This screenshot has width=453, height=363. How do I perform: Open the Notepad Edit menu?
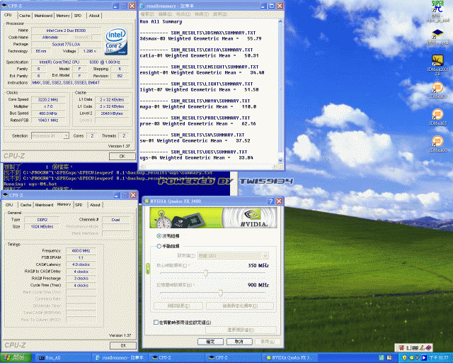click(166, 14)
